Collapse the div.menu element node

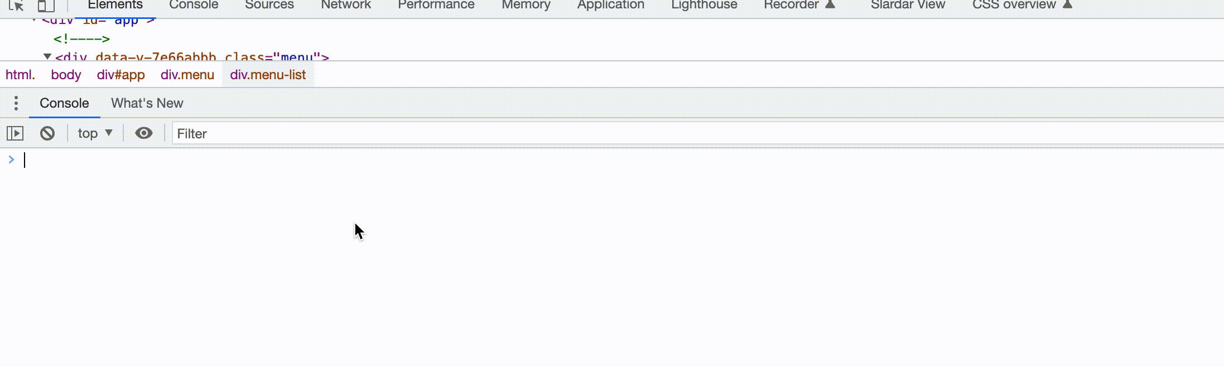47,56
